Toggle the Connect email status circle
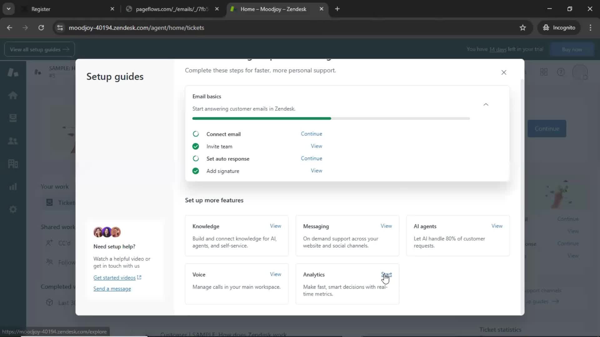The height and width of the screenshot is (337, 600). (x=196, y=134)
